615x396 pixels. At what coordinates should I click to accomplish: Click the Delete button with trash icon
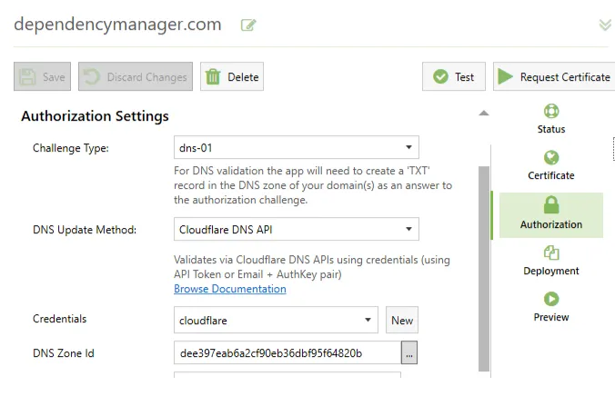[231, 77]
